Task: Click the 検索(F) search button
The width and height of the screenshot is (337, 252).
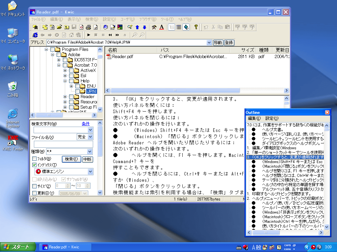Action: click(x=71, y=159)
